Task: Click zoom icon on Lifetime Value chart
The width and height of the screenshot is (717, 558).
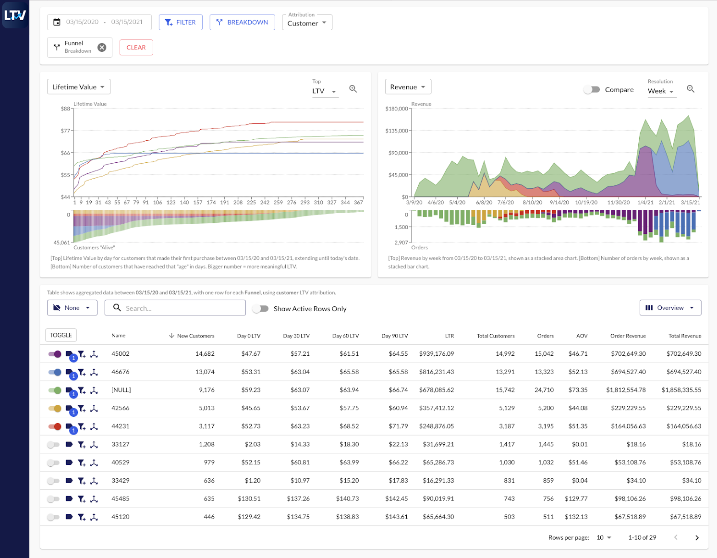Action: [353, 89]
